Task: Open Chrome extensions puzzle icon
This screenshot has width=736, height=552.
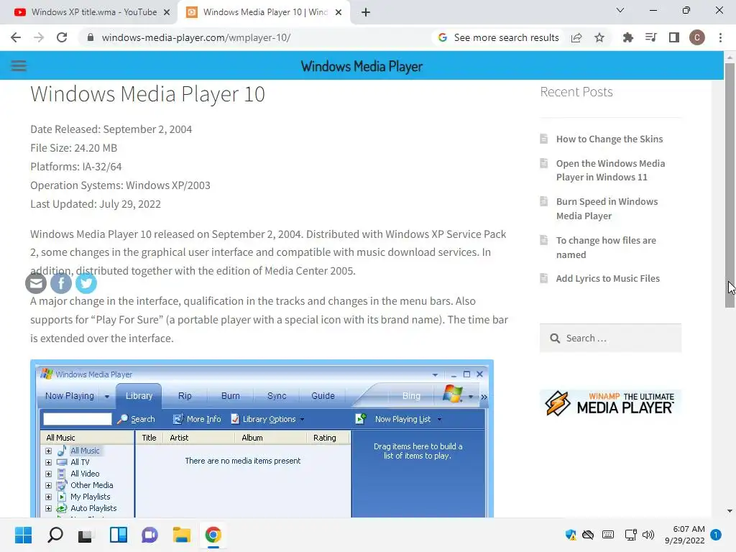Action: 627,37
